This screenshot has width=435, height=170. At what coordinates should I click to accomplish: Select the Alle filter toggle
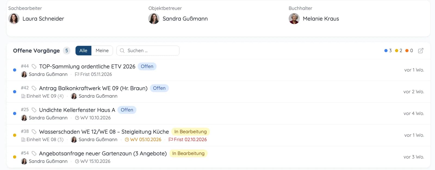point(83,51)
